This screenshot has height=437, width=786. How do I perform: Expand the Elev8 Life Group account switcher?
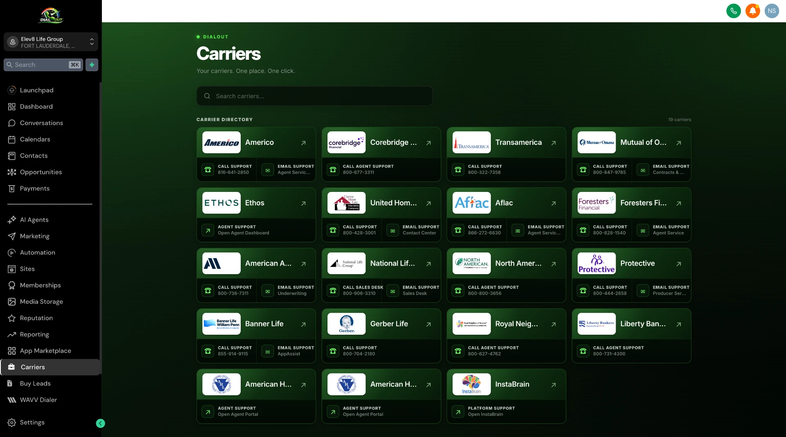[51, 42]
